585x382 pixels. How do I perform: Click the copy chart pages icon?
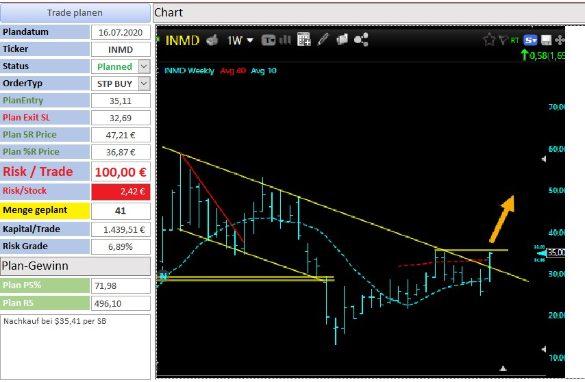pos(342,39)
